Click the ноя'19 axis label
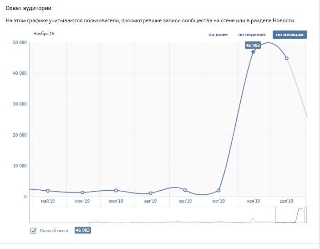Screen dimensions: 320x249 point(253,201)
